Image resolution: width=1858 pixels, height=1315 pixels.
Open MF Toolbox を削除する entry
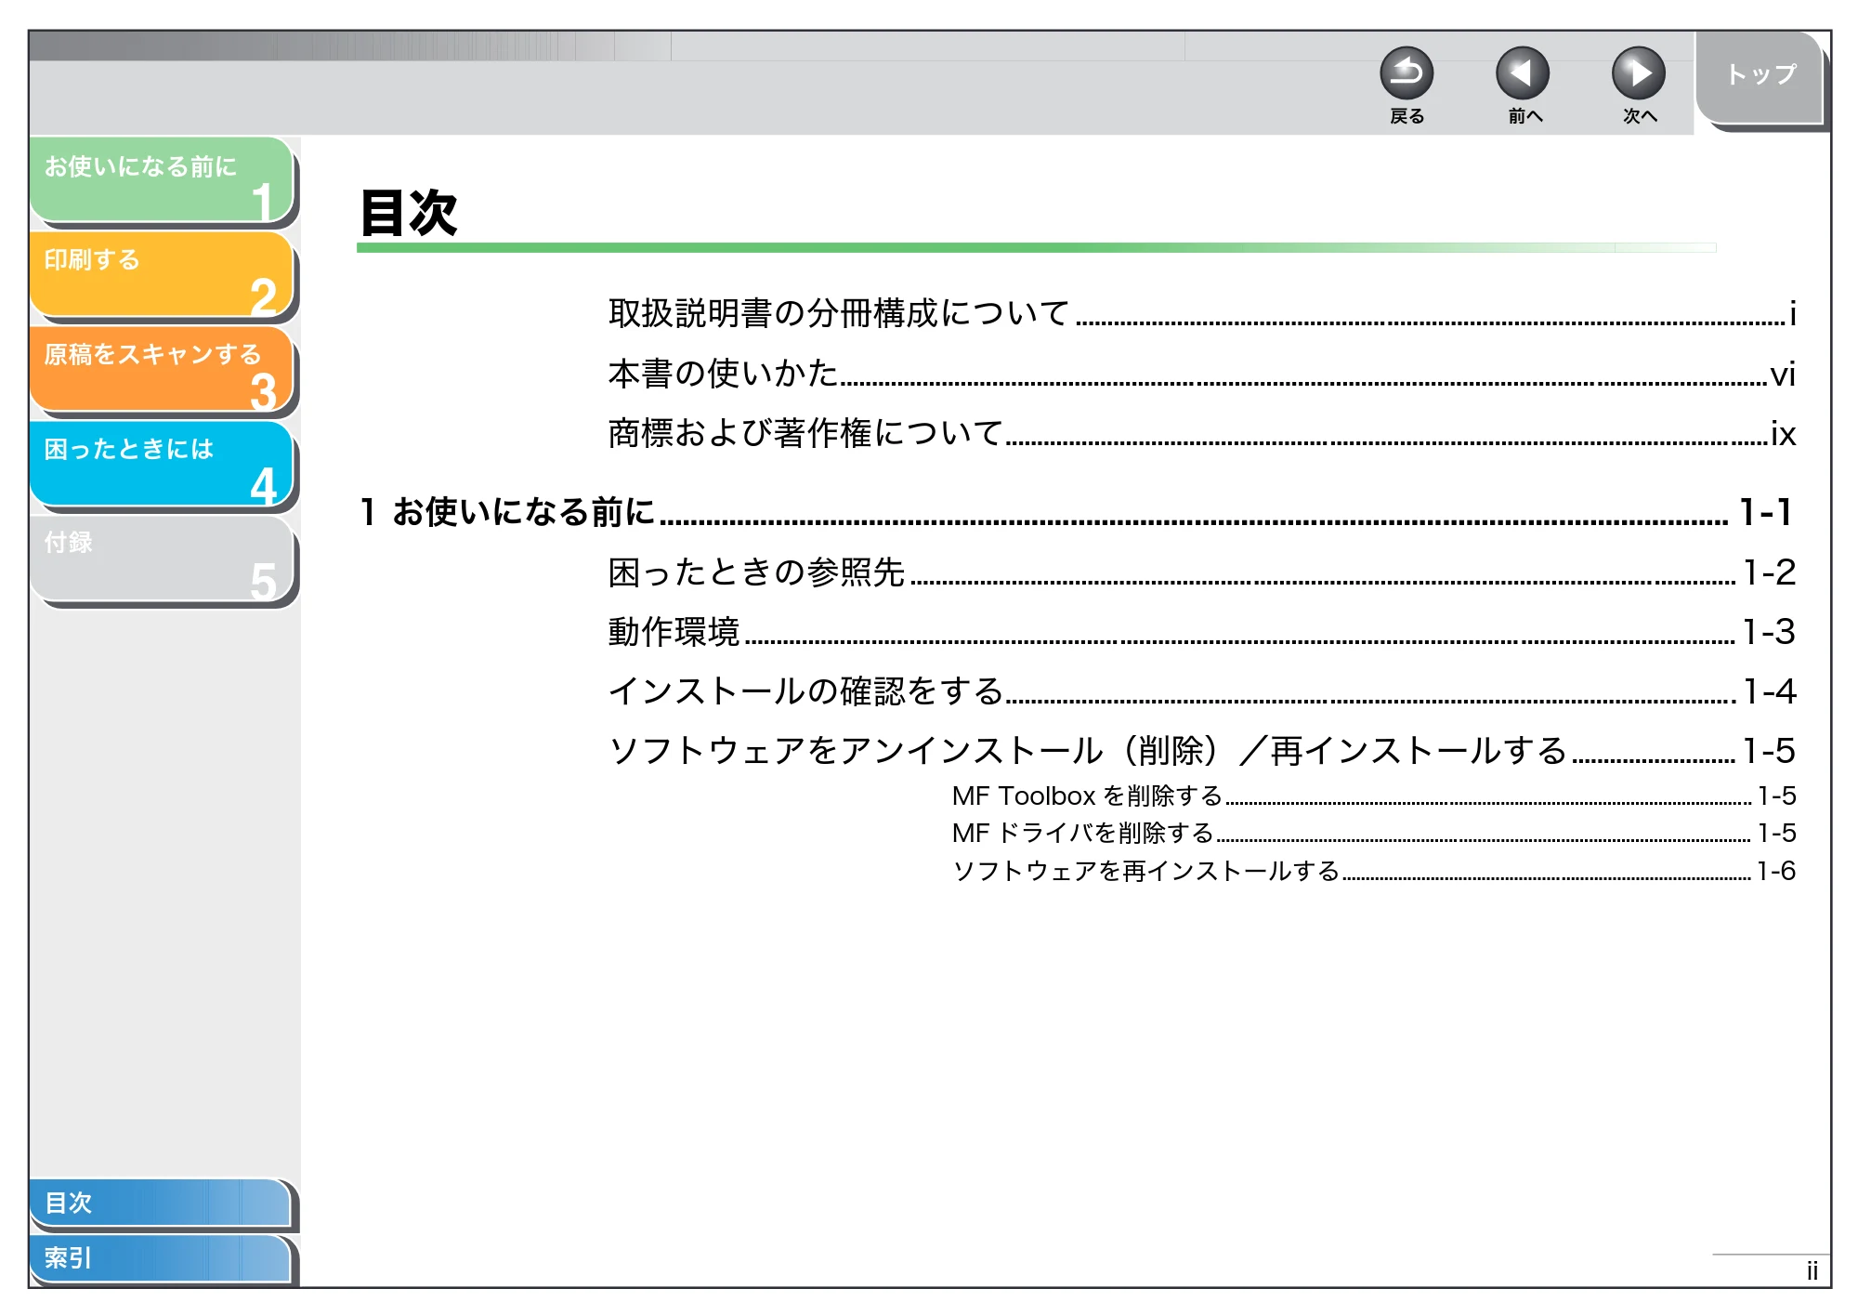1374,796
